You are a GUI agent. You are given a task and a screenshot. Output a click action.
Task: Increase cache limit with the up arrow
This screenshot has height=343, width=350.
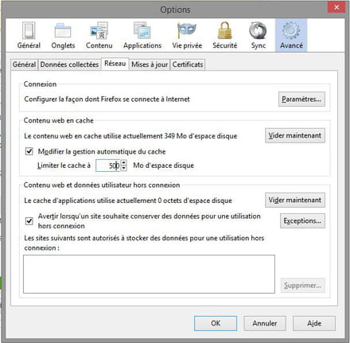click(123, 162)
